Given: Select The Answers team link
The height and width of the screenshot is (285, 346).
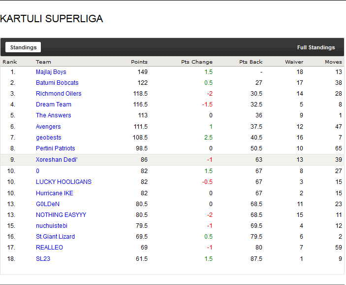Looking at the screenshot, I should pos(54,115).
